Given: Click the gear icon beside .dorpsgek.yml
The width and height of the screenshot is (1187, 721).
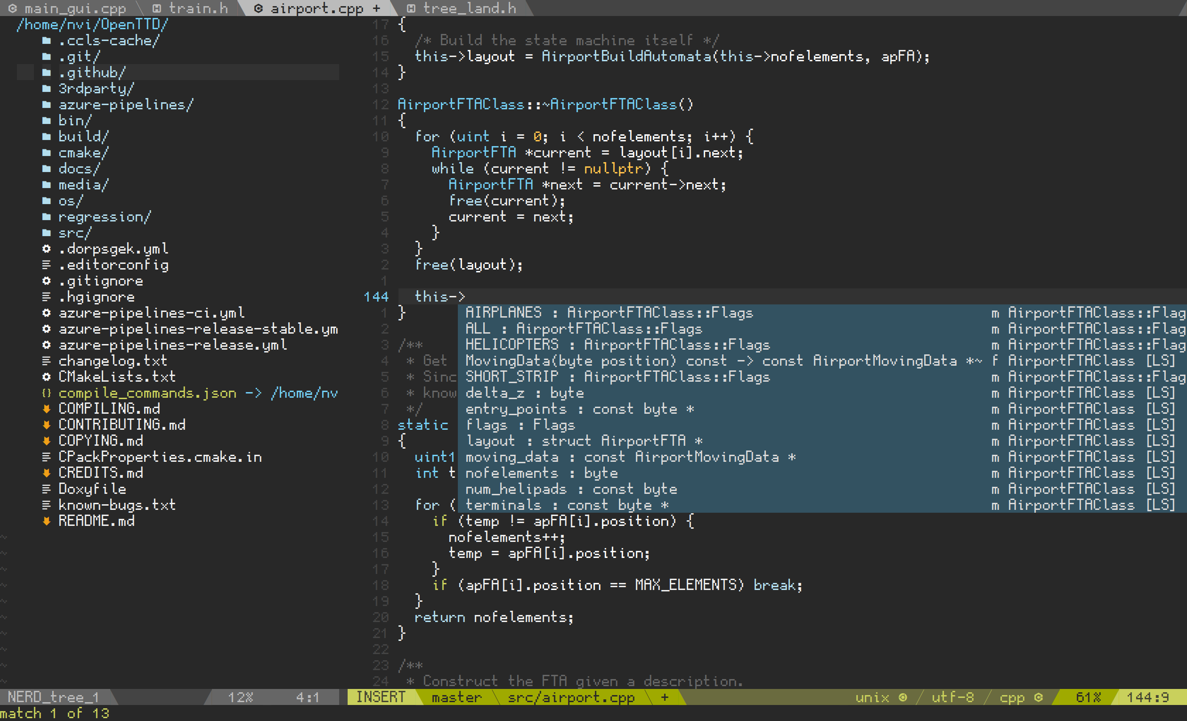Looking at the screenshot, I should click(46, 249).
